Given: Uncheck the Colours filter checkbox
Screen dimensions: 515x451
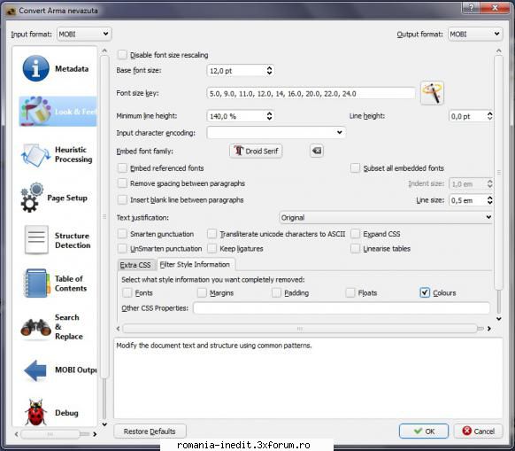Looking at the screenshot, I should click(425, 292).
